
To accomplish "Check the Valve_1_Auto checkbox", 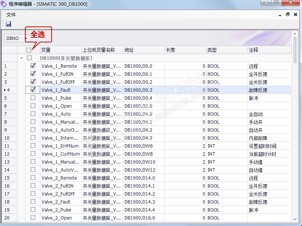I will coord(33,114).
